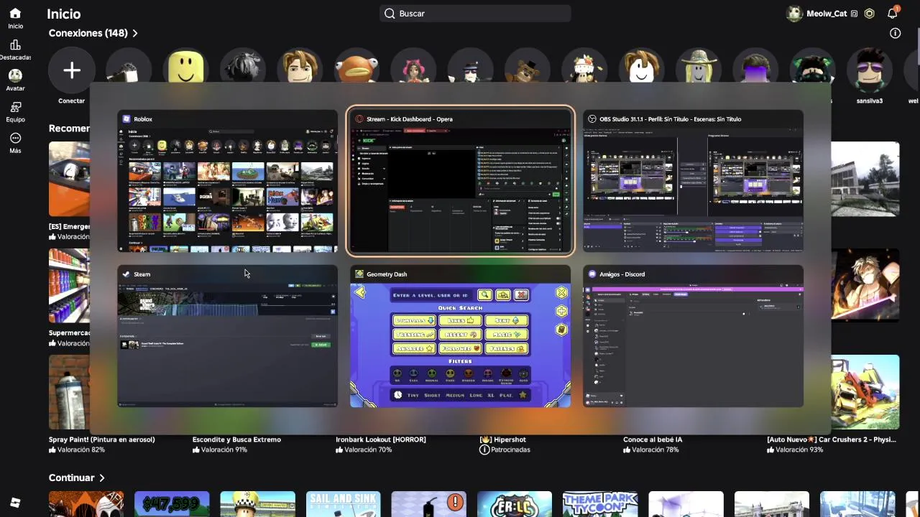Switch to Stream - Kick Dashboard - Opera window

click(460, 182)
